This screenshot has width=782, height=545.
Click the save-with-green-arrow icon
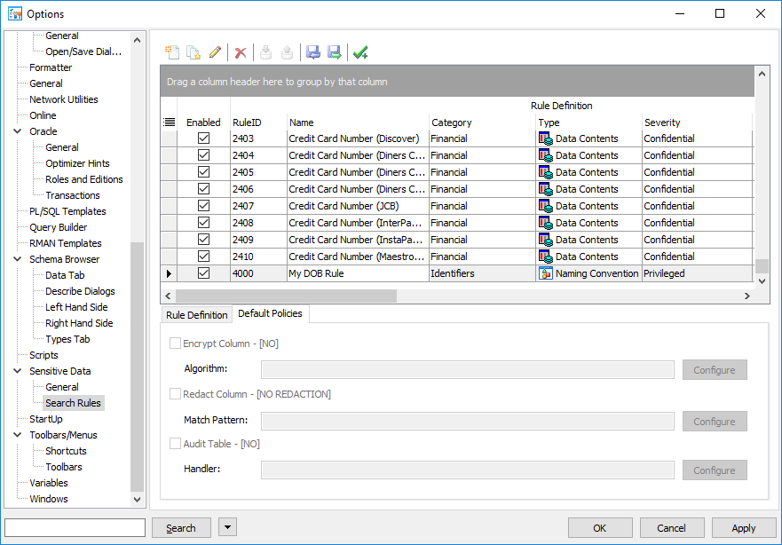[334, 51]
